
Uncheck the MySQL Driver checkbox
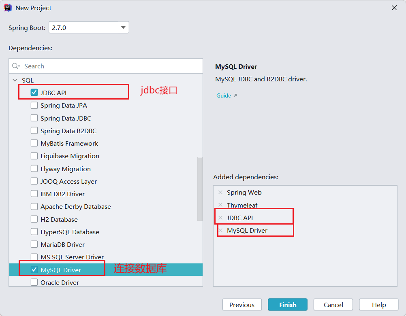click(x=34, y=270)
